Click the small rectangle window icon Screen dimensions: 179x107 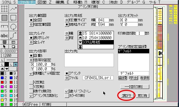coord(13,47)
